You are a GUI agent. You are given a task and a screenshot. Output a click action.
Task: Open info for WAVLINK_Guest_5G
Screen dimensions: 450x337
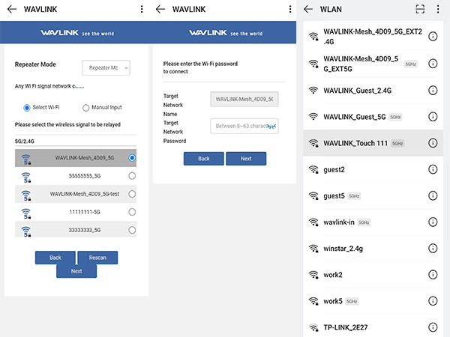[x=433, y=117]
